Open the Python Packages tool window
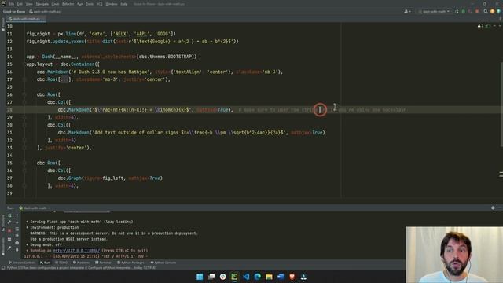The height and width of the screenshot is (283, 503). point(130,263)
